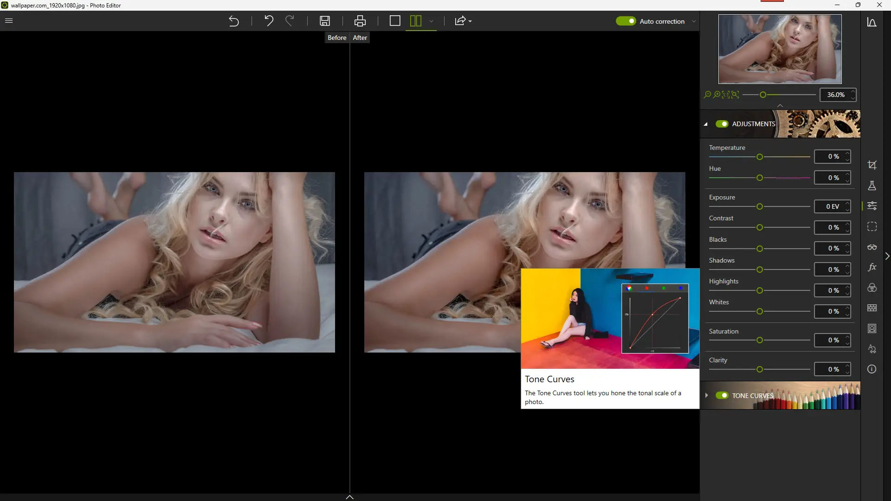Click the zoom out magnifier icon

[707, 95]
